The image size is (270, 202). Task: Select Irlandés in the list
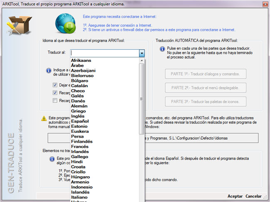pyautogui.click(x=105, y=152)
